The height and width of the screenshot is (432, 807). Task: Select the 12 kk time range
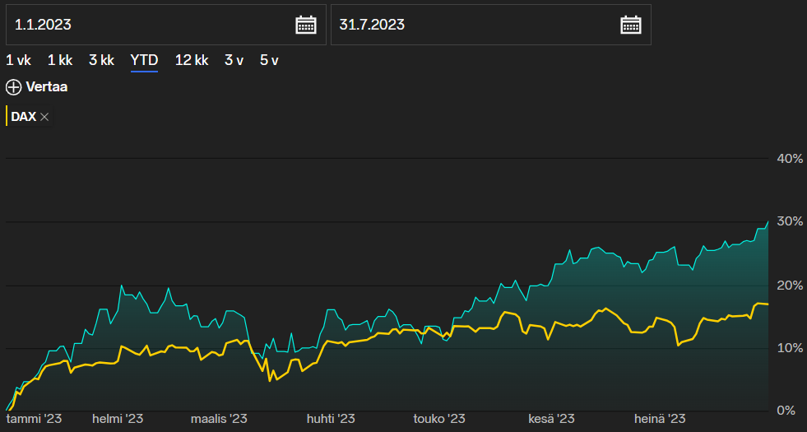(x=192, y=61)
